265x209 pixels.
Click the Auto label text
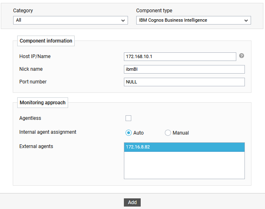tap(138, 133)
